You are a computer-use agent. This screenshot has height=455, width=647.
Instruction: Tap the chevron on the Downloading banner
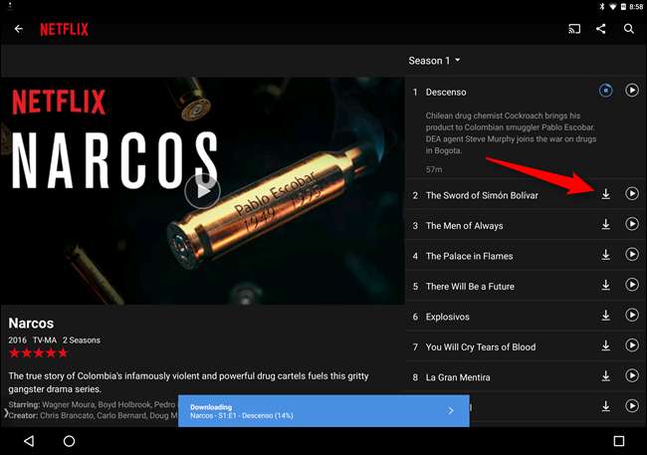click(x=451, y=411)
